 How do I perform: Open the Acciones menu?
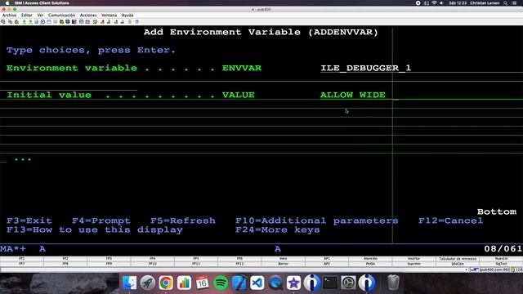click(x=88, y=16)
